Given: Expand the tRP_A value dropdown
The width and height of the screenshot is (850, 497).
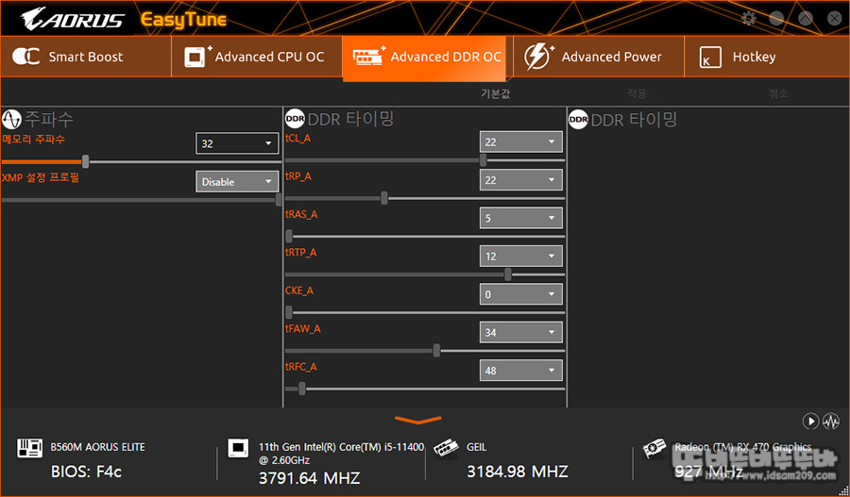Looking at the screenshot, I should (521, 180).
